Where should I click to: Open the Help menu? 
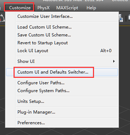click(x=91, y=8)
